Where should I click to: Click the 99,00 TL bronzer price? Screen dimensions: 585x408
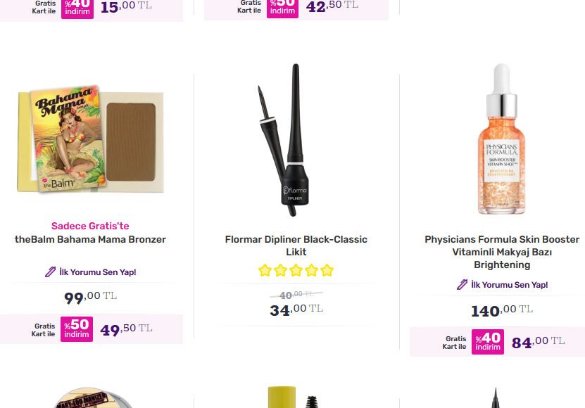[x=90, y=297]
